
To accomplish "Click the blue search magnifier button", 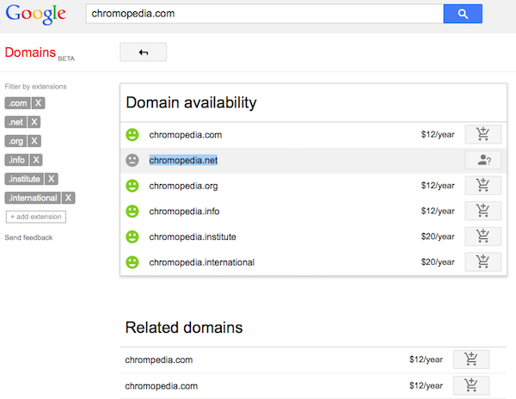I will 463,14.
